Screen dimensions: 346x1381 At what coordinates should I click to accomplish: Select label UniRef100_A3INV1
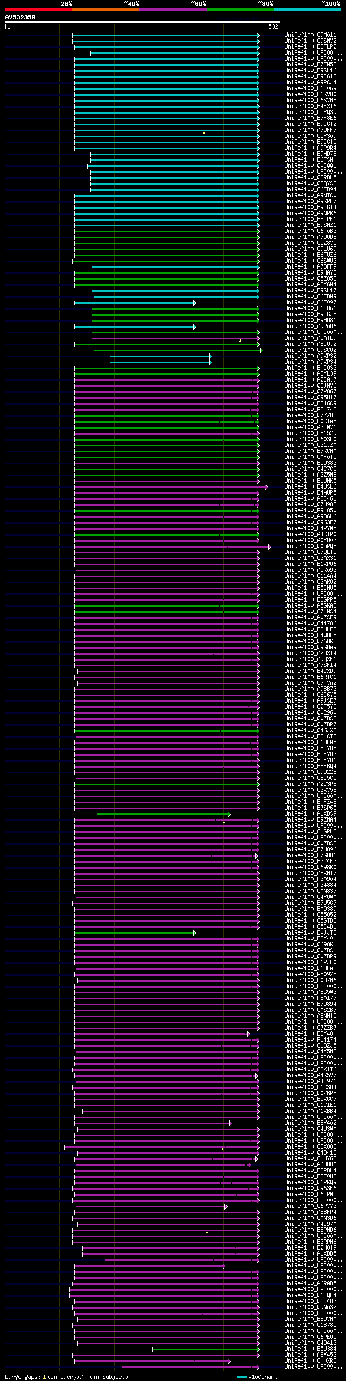[x=310, y=428]
